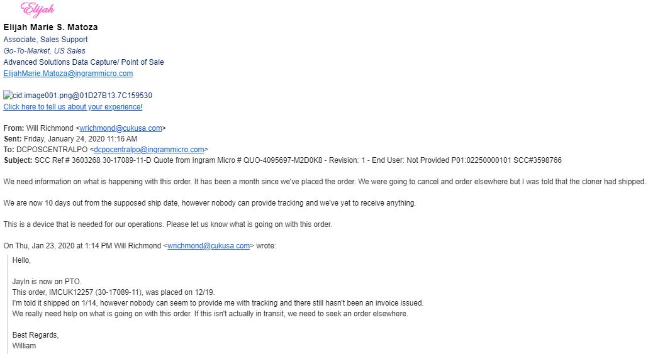648x354 pixels.
Task: Click the paragraph starting 'We need information on'
Action: (325, 182)
